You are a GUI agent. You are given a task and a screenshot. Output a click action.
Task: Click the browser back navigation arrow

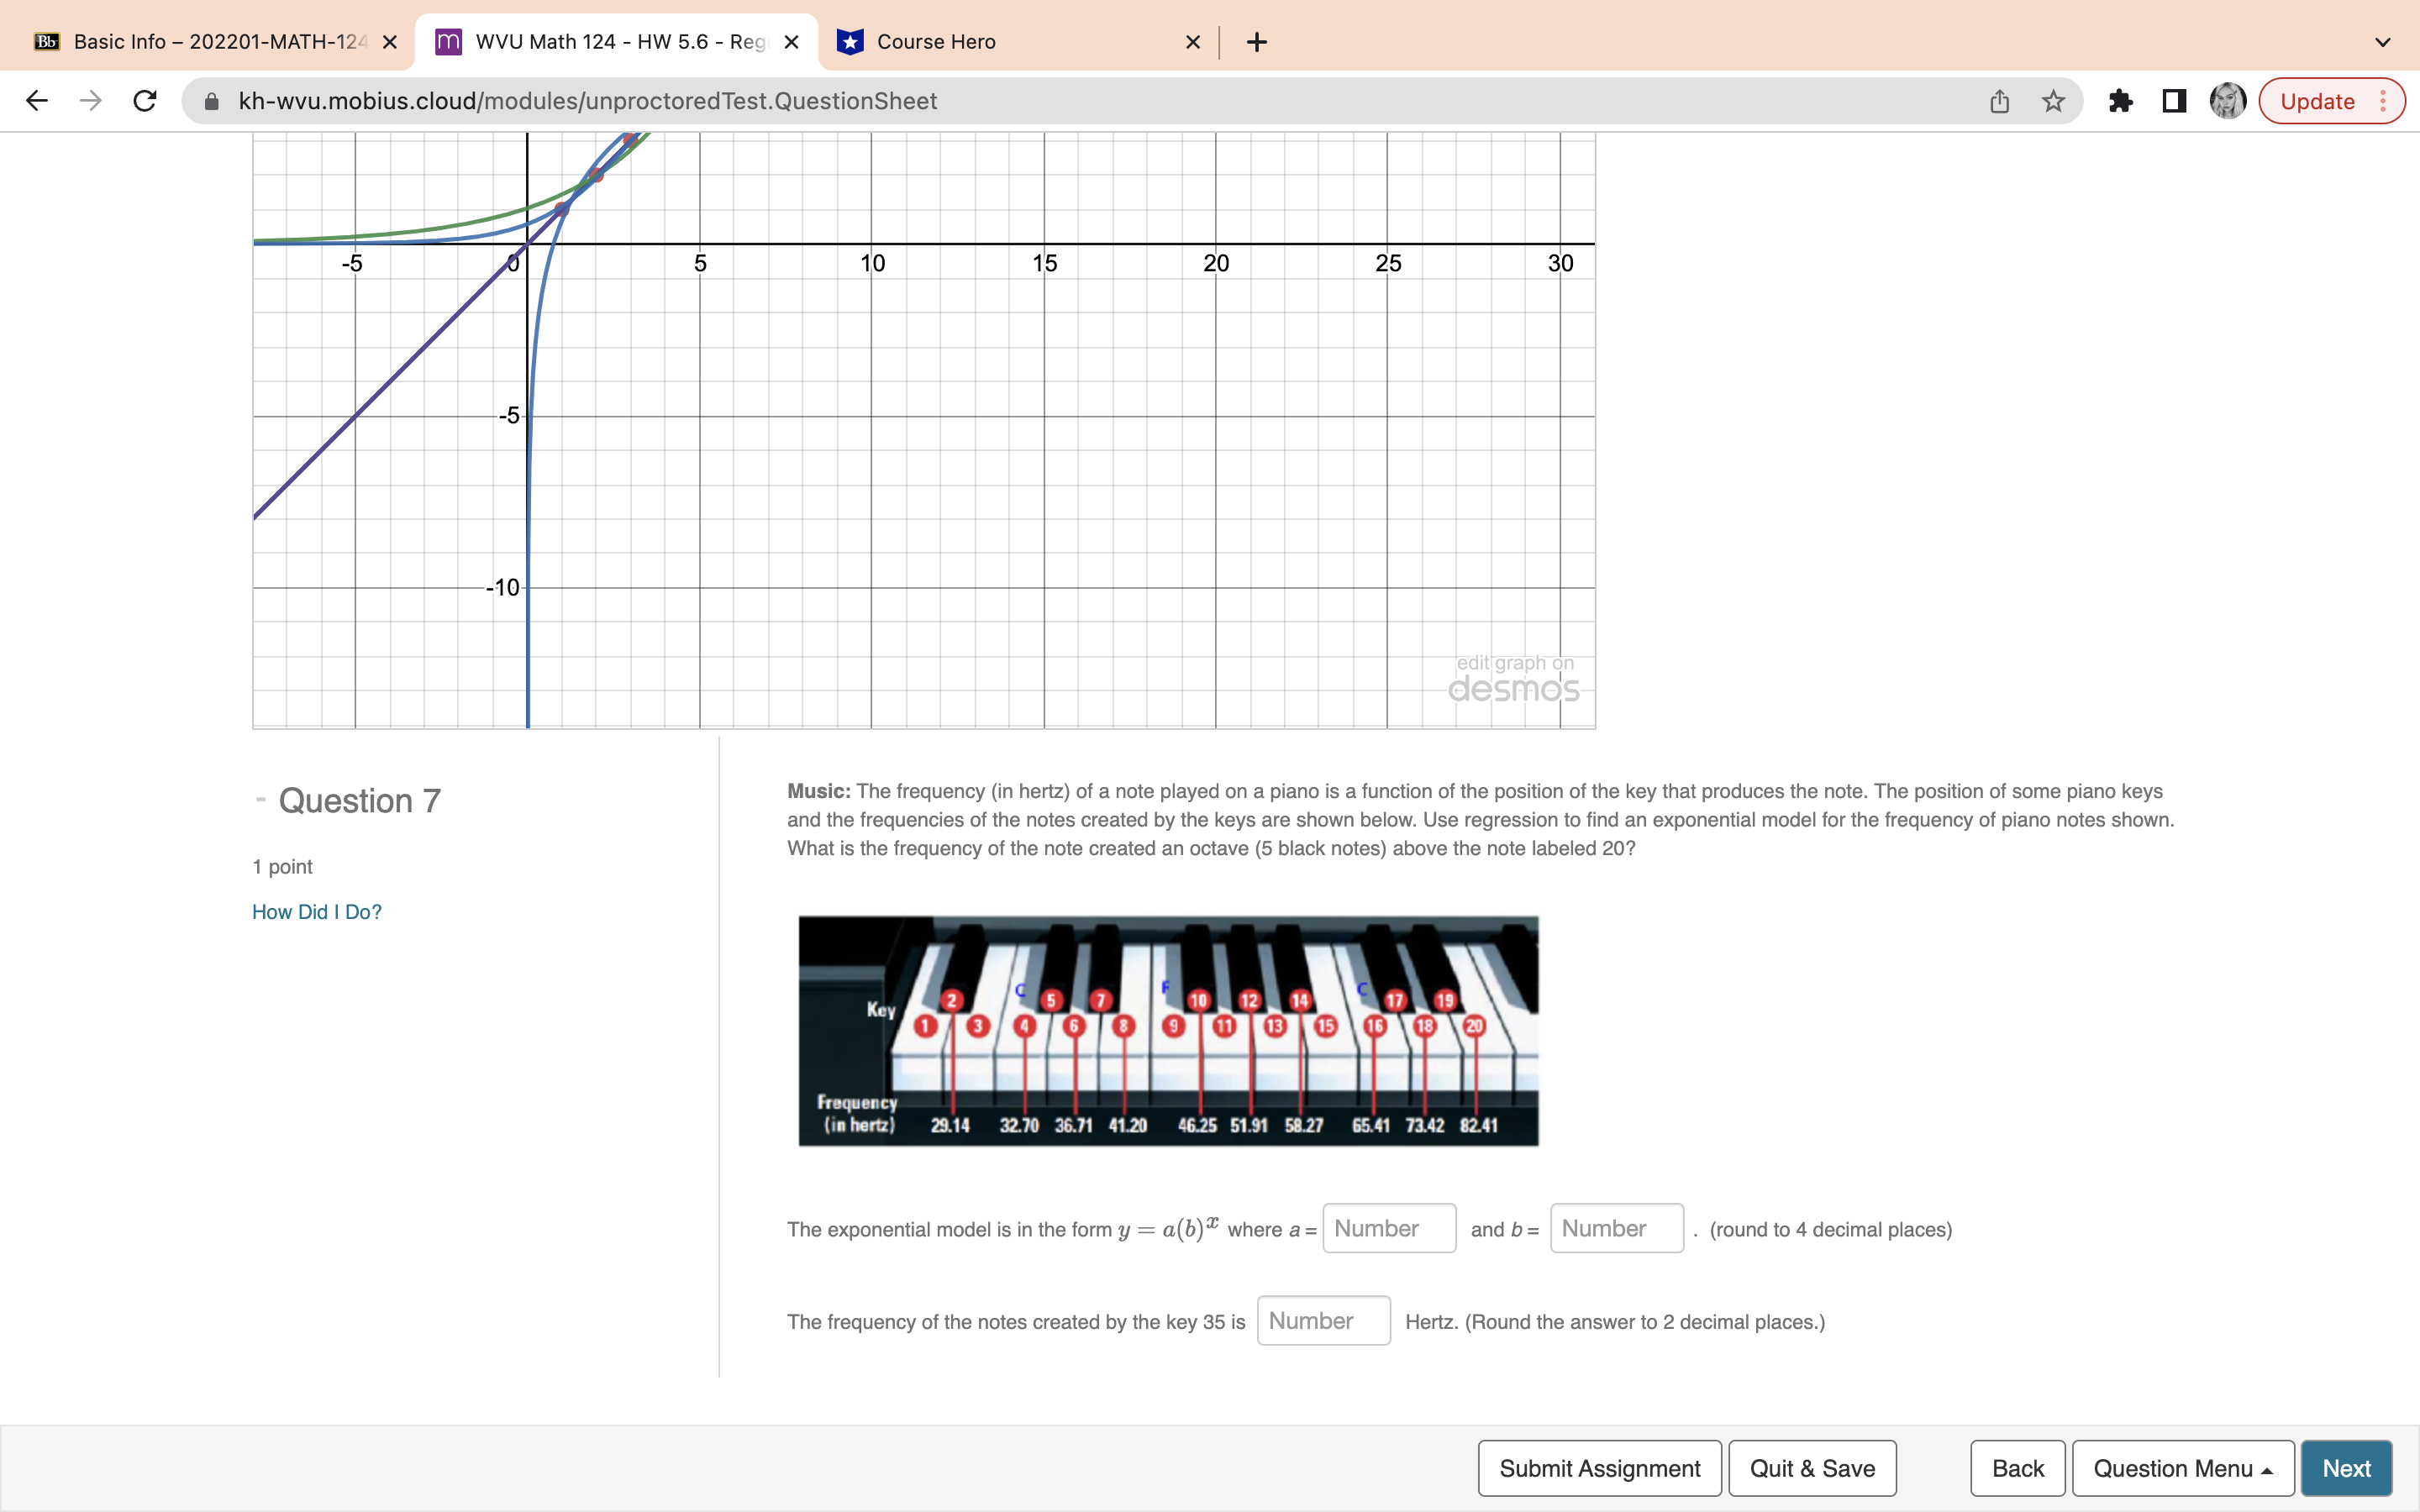(36, 100)
